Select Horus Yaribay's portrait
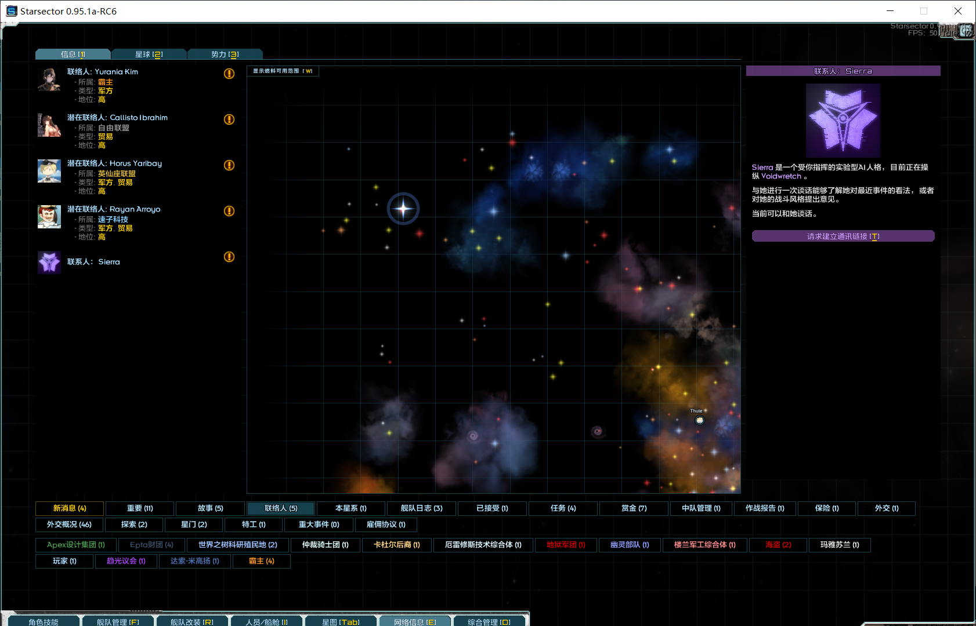The height and width of the screenshot is (626, 976). [x=49, y=171]
